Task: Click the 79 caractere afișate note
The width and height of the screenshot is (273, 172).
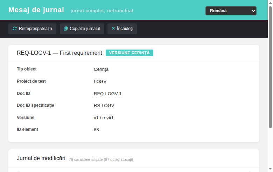Action: point(101,159)
